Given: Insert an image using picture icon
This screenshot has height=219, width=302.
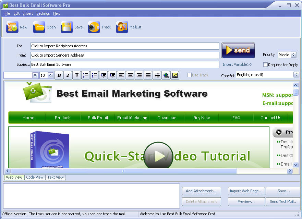Looking at the screenshot, I should 175,75.
